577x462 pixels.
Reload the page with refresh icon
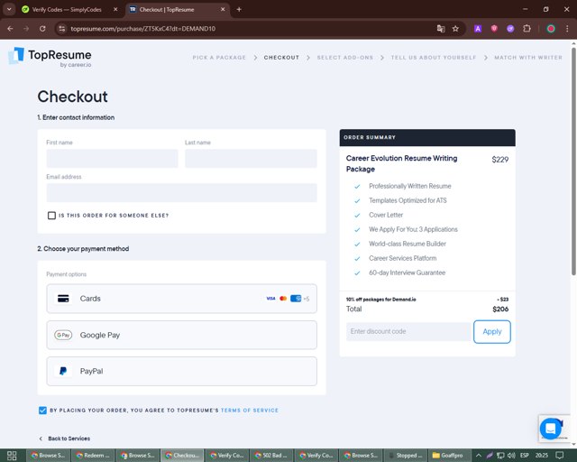click(42, 29)
